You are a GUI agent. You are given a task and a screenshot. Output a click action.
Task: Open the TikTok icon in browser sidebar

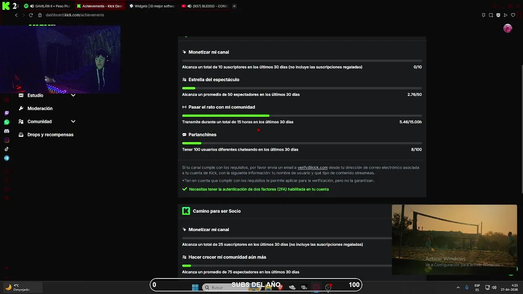tap(7, 149)
